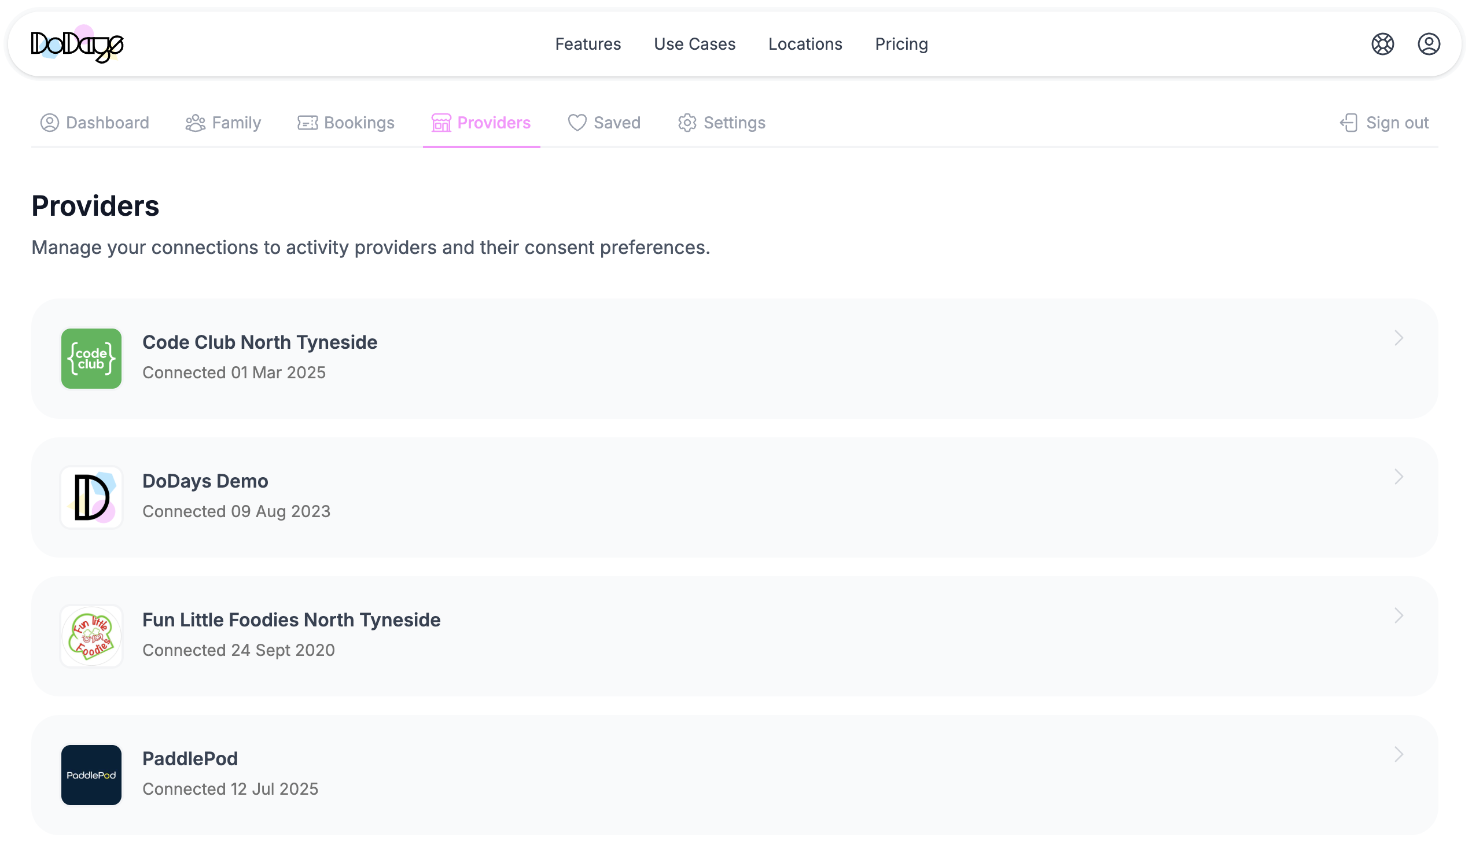
Task: Click the PaddlePod dark logo
Action: (x=91, y=776)
